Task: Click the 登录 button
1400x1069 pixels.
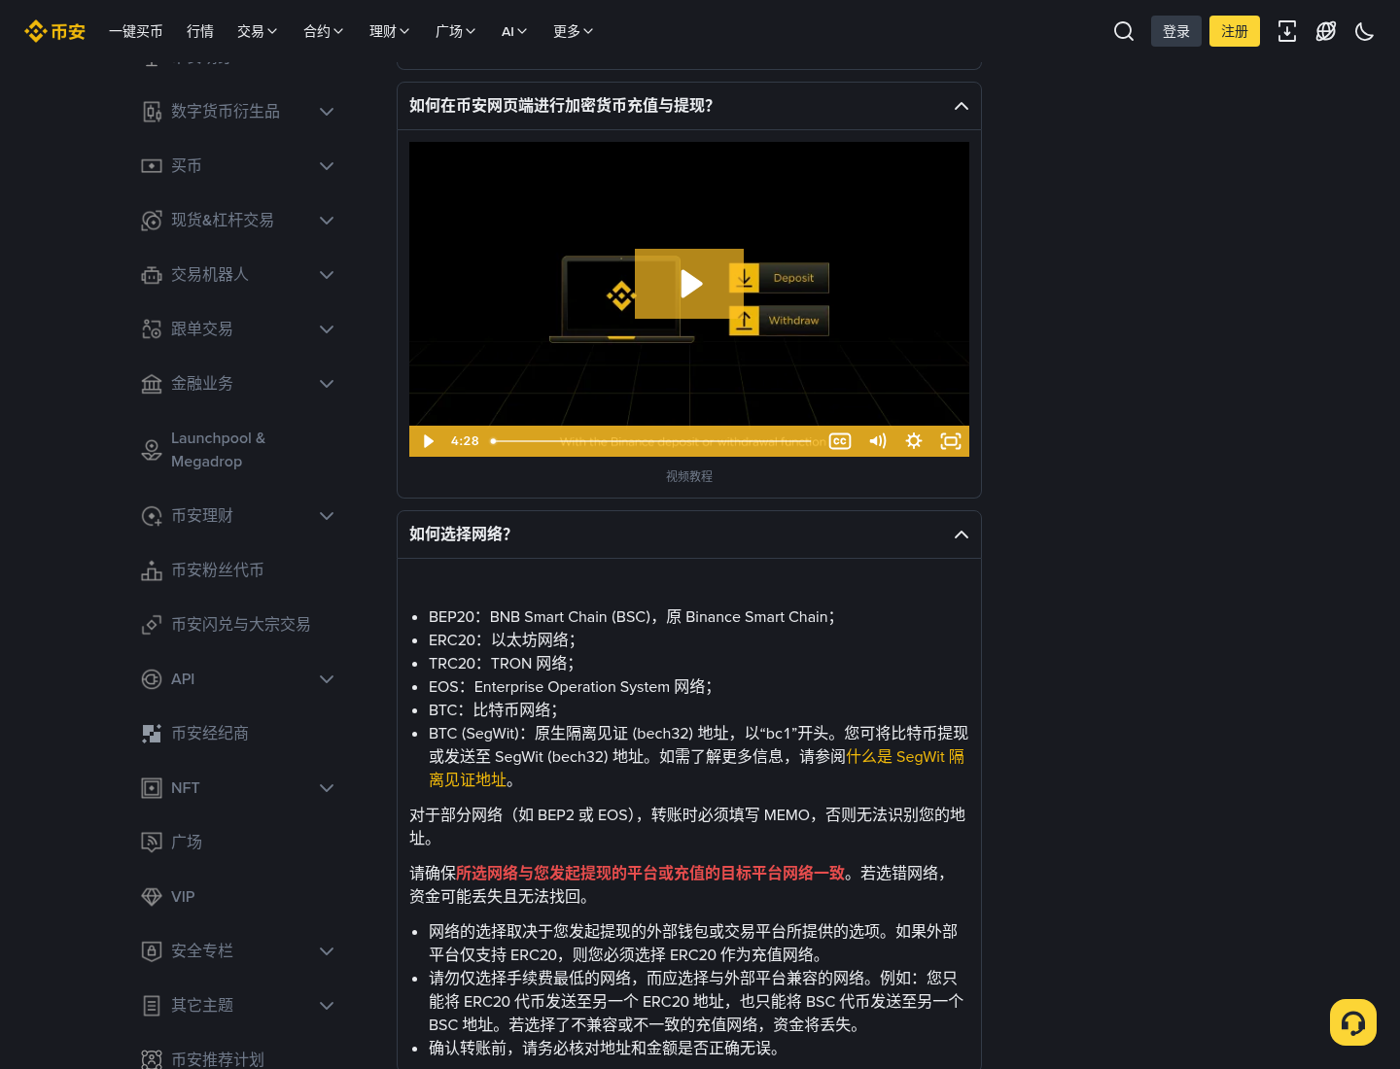Action: pyautogui.click(x=1176, y=31)
